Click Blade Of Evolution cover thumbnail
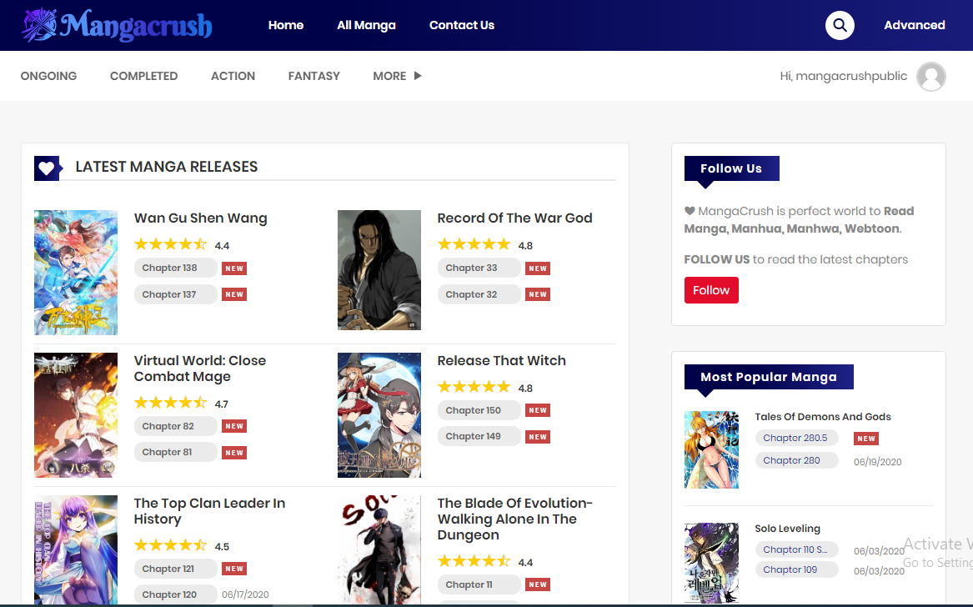973x607 pixels. (379, 550)
